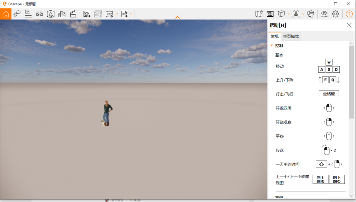Click the 空格键 key box

point(329,94)
